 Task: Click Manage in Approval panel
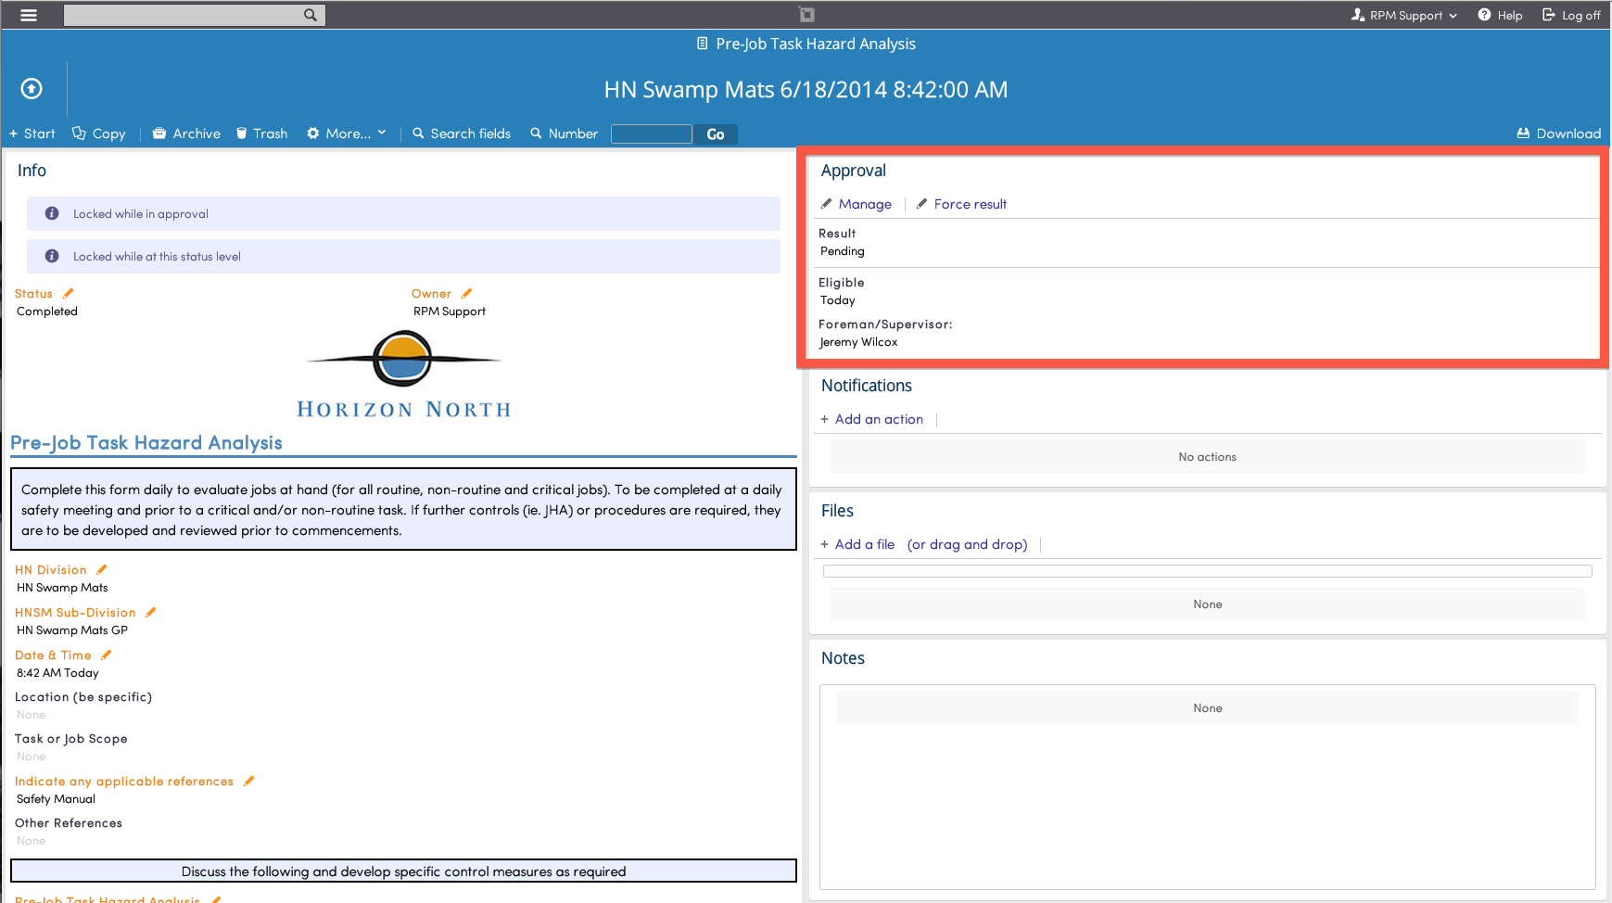click(x=857, y=204)
